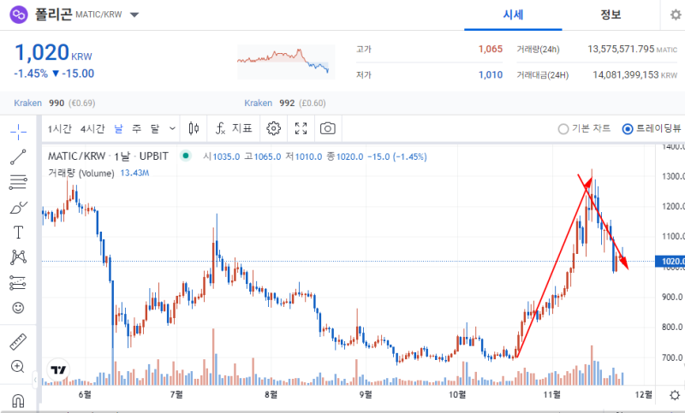Click the 거래대금(24H) amount 14,081,399,153
The height and width of the screenshot is (413, 685).
(626, 74)
